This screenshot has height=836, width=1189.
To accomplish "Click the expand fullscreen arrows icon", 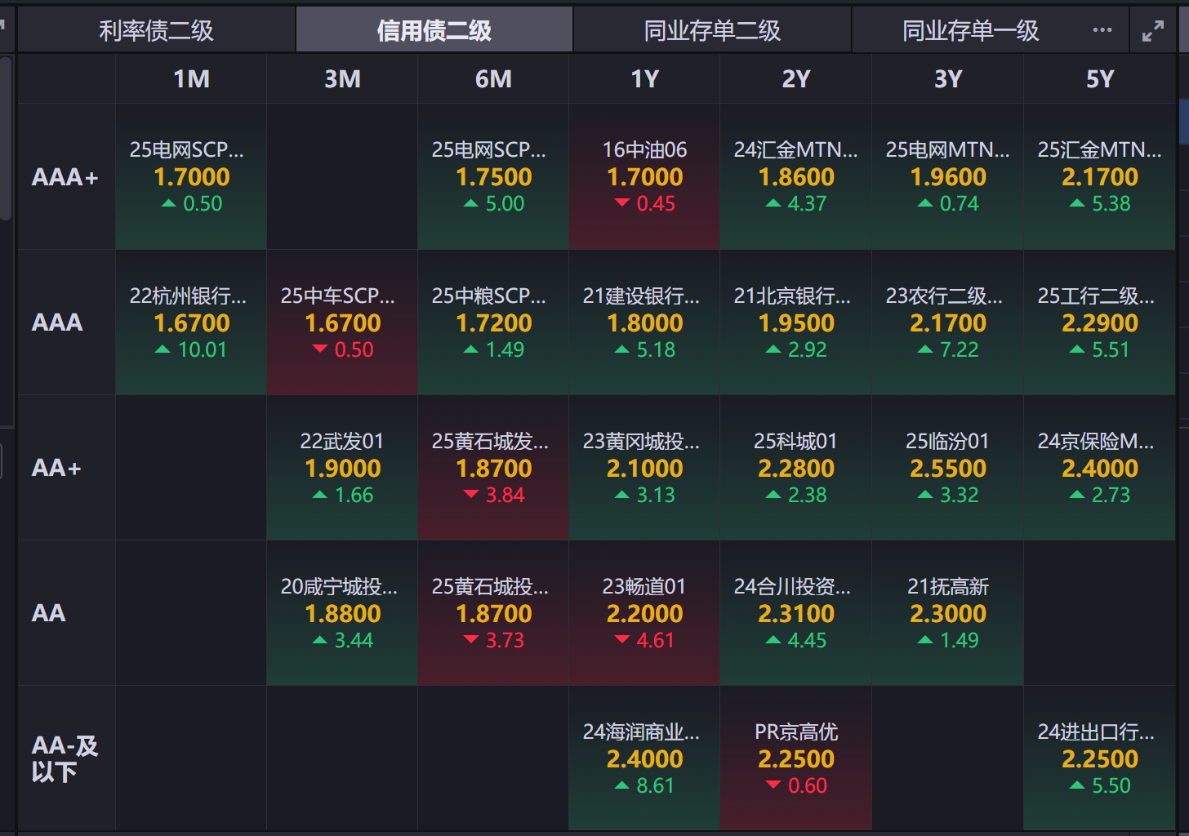I will click(x=1152, y=31).
